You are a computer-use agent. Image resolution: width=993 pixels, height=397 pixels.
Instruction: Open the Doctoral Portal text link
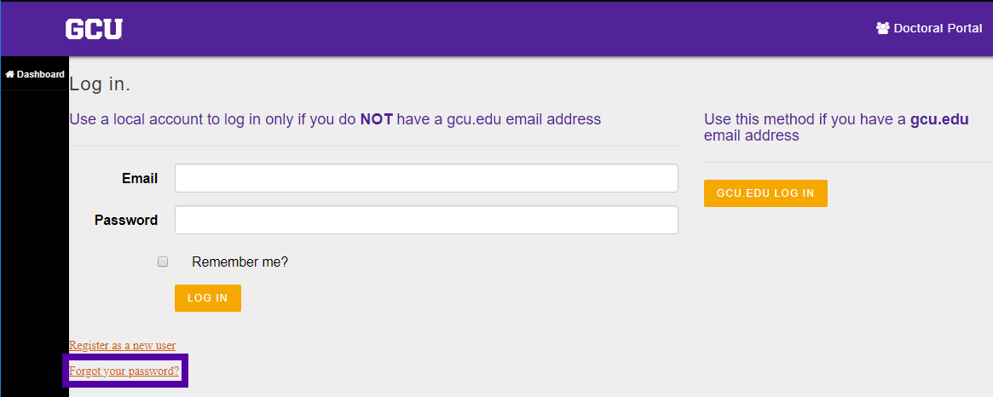(x=938, y=28)
